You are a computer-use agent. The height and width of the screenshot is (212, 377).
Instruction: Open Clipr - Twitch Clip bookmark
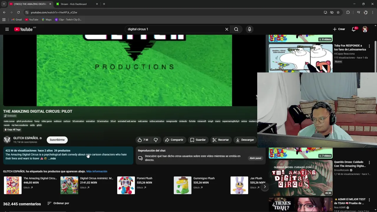[68, 20]
